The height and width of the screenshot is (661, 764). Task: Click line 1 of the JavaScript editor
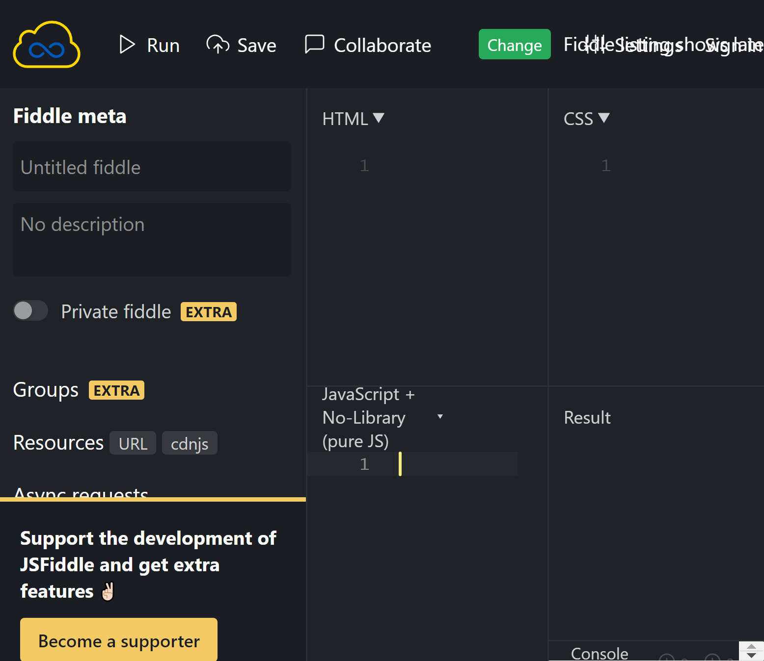click(x=412, y=464)
